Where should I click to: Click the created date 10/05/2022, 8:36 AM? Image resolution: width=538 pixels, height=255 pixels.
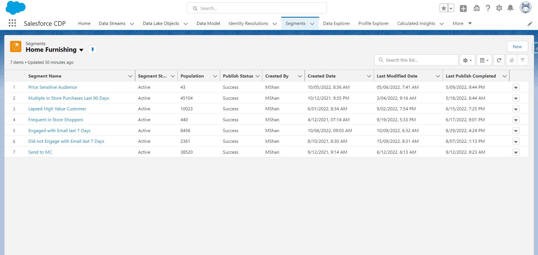[329, 87]
